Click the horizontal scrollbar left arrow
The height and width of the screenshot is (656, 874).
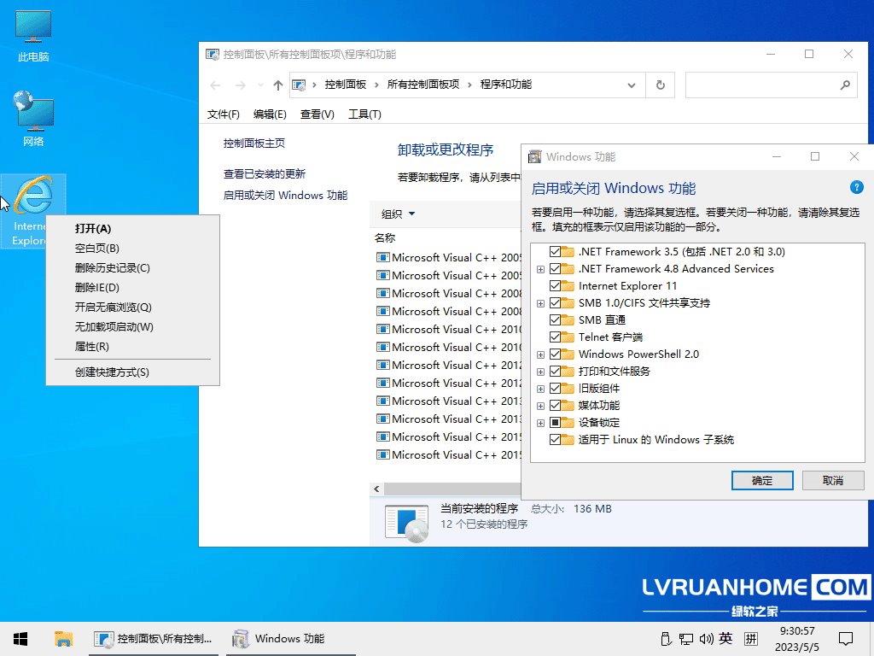[x=376, y=489]
